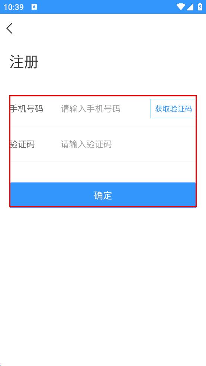The height and width of the screenshot is (366, 206).
Task: Request a code with 获取验证码 button
Action: 173,109
